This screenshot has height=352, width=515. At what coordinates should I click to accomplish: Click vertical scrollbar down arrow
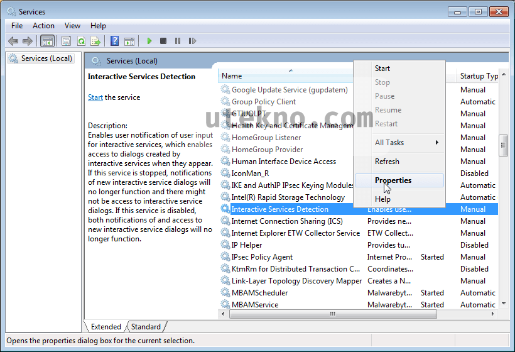pos(504,304)
